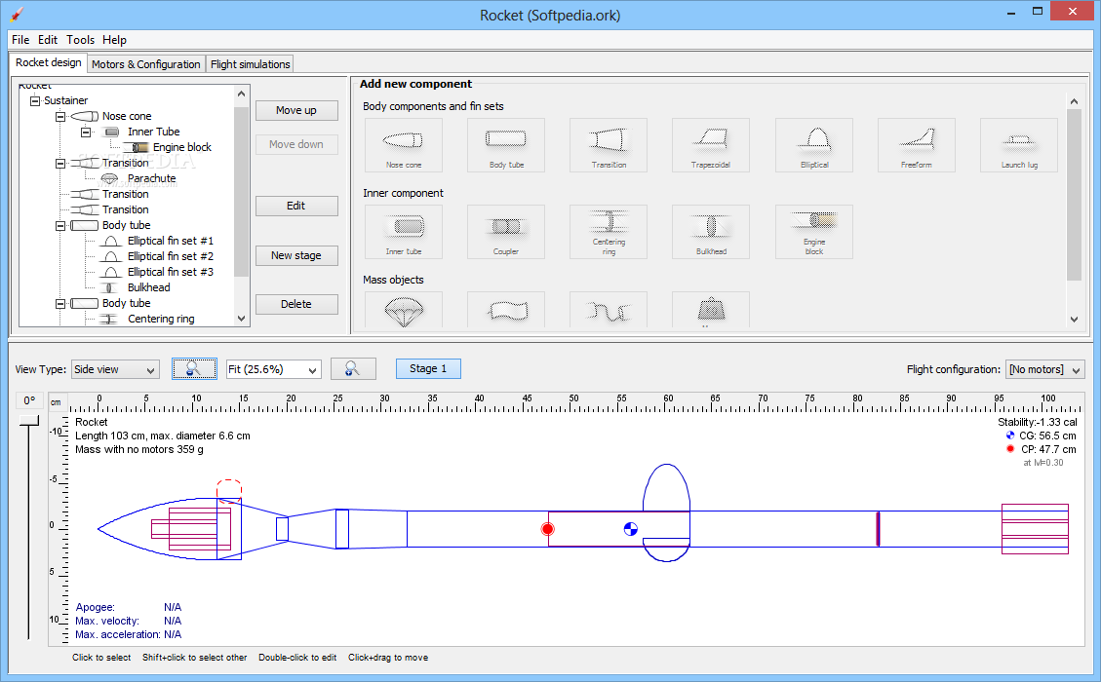Click the zoom out magnifier button
The image size is (1101, 682).
pos(194,369)
